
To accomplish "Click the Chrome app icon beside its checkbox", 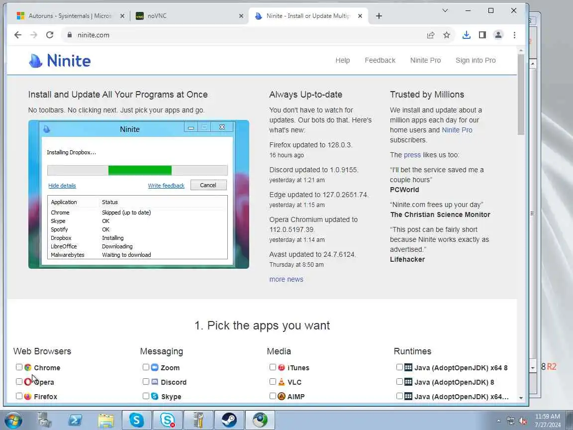I will tap(28, 367).
